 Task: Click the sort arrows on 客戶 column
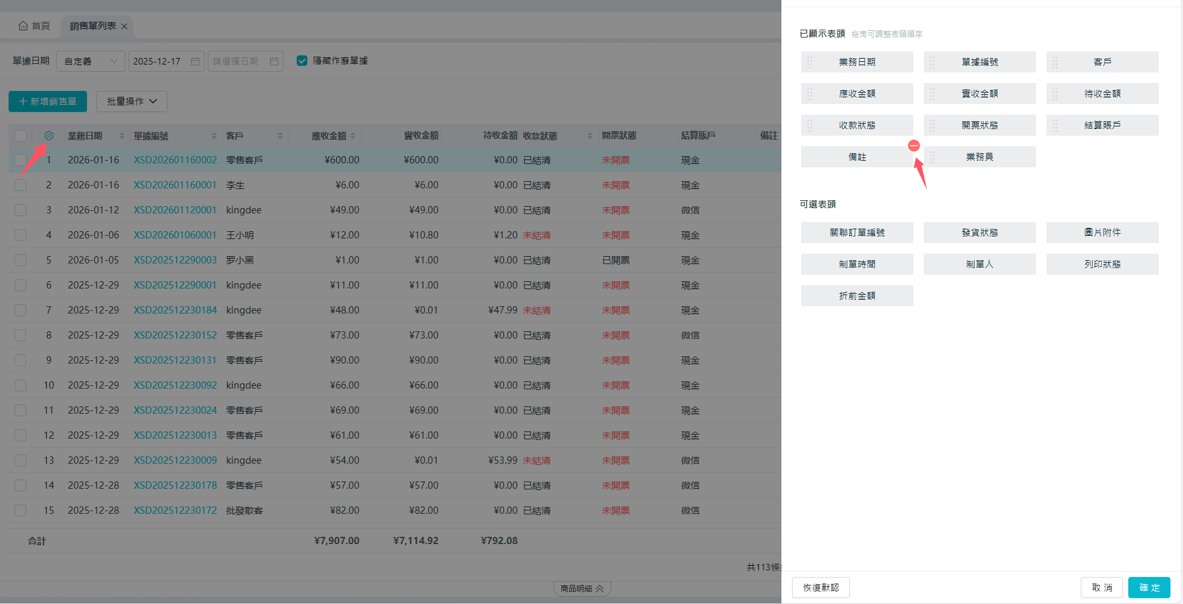[280, 136]
